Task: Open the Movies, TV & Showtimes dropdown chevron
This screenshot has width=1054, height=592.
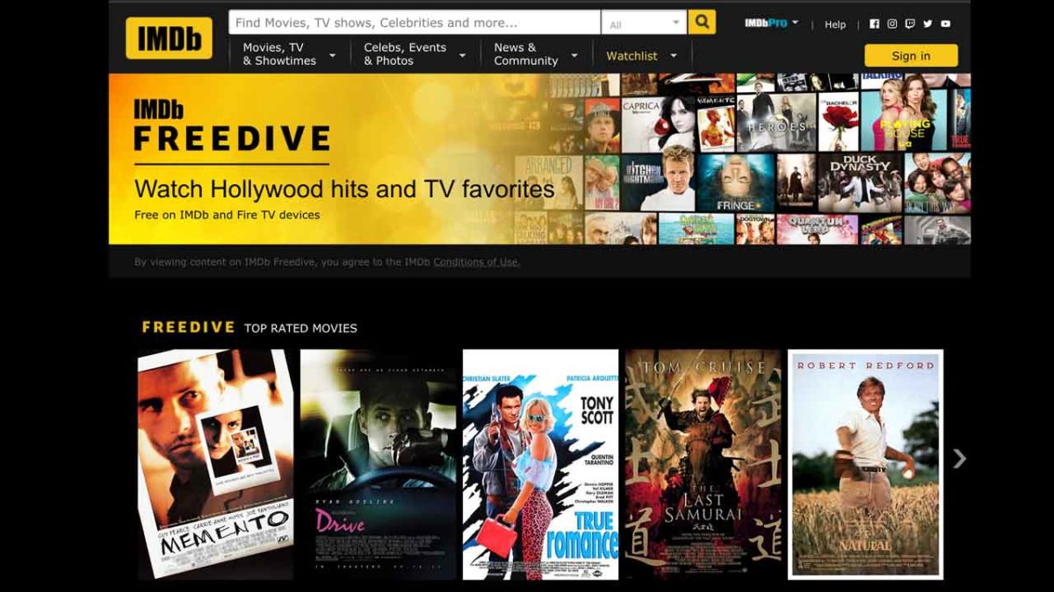Action: pos(333,55)
